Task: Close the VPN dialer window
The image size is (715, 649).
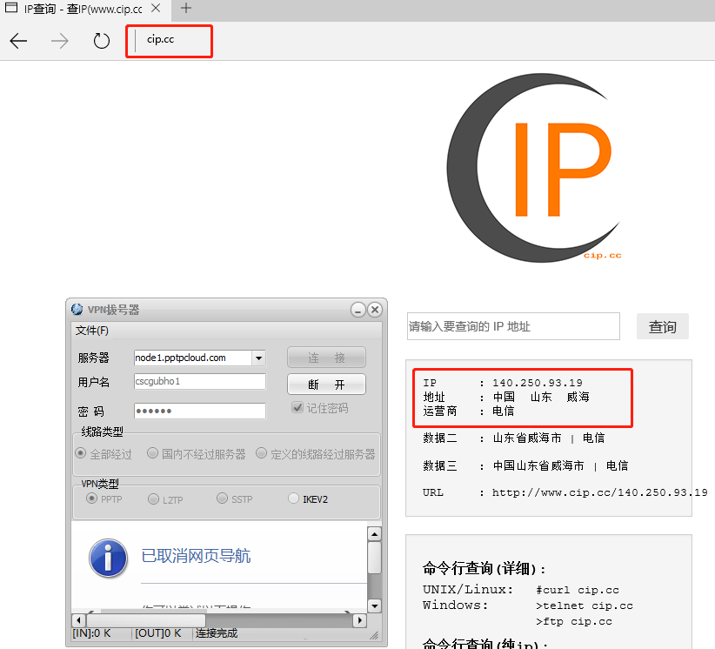Action: 375,310
